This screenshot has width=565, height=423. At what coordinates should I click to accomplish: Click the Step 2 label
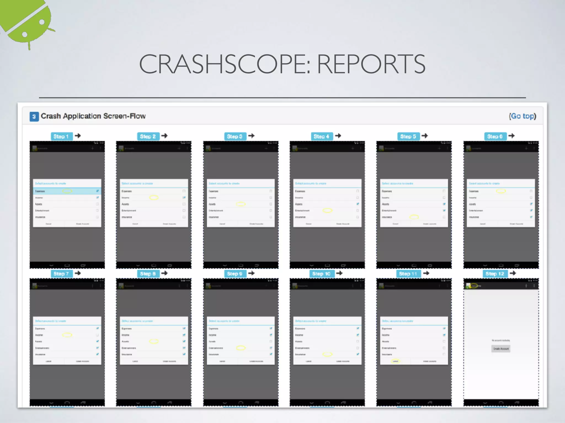(x=148, y=136)
